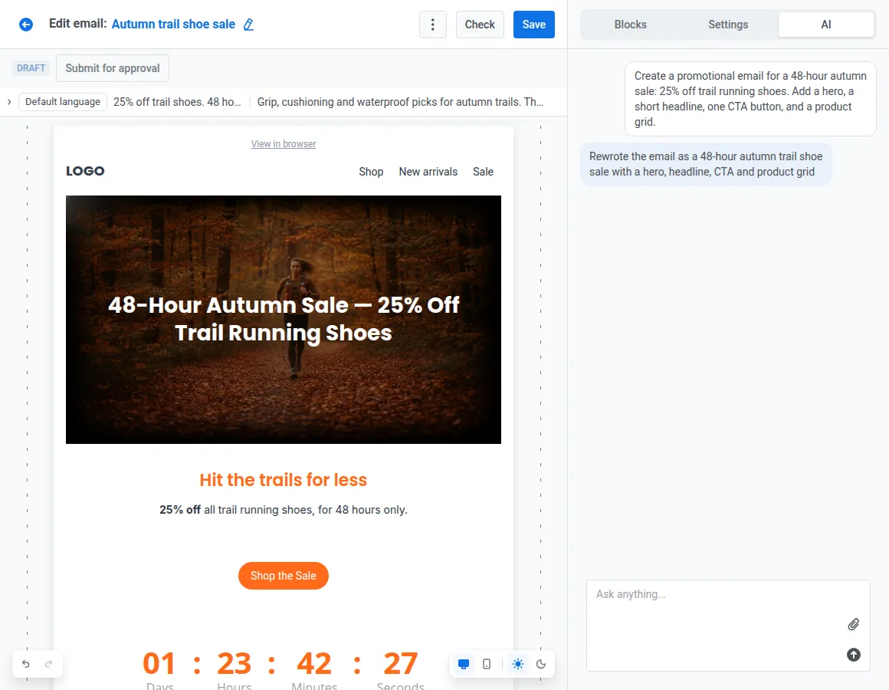Viewport: 889px width, 690px height.
Task: Click the Default language button
Action: click(63, 102)
